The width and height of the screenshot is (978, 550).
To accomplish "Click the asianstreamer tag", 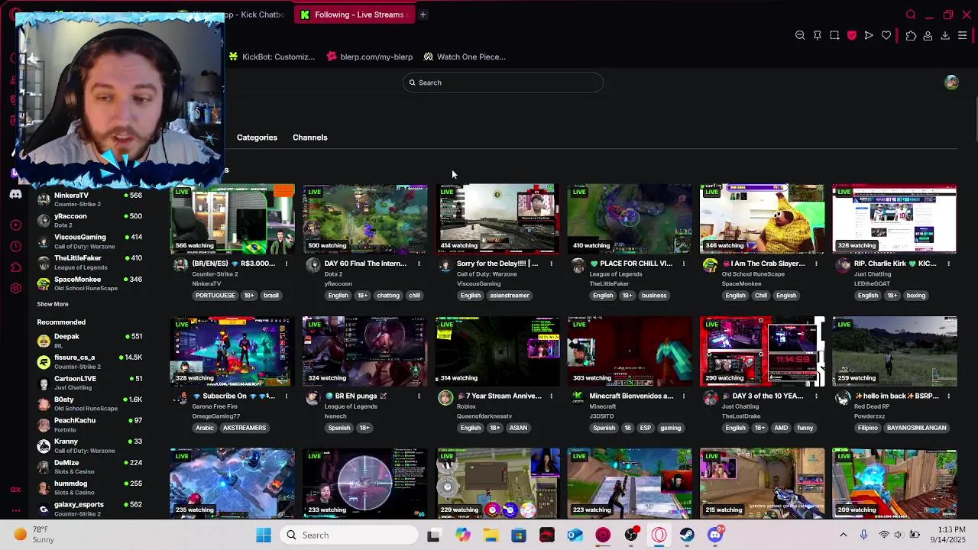I will click(510, 296).
